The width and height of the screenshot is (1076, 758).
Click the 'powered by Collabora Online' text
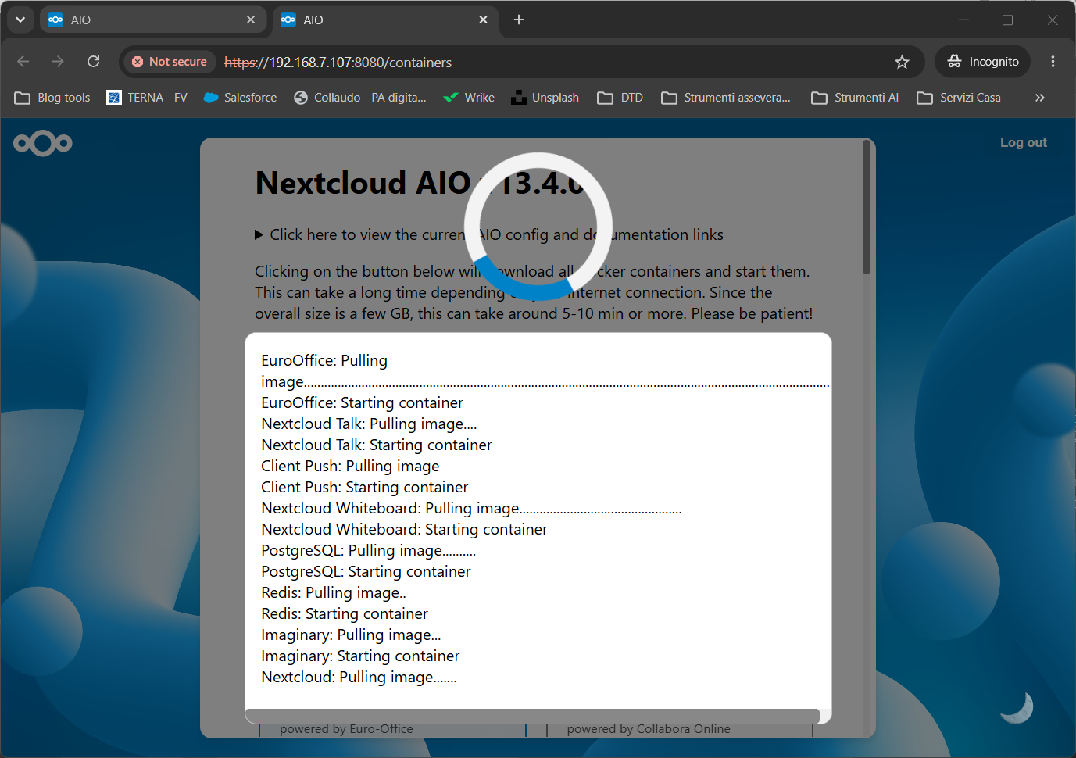tap(649, 729)
